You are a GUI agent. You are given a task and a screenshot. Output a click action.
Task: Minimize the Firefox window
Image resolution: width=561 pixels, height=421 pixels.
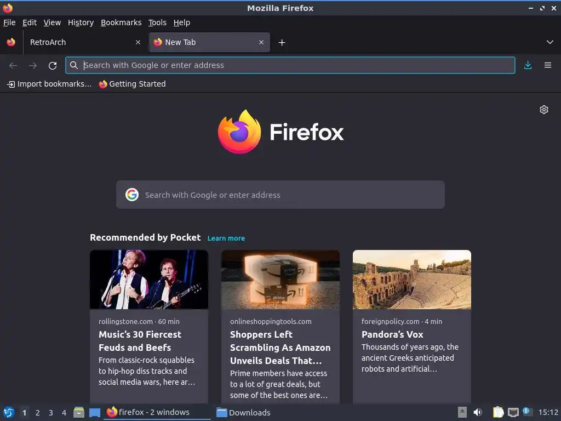click(x=531, y=8)
